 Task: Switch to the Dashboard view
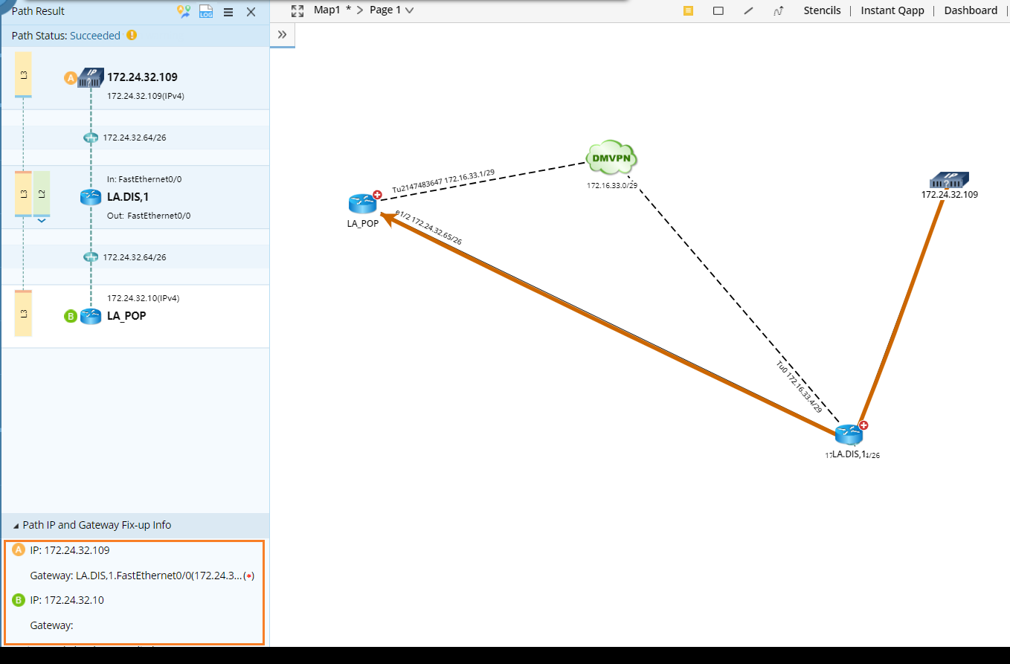pyautogui.click(x=971, y=10)
